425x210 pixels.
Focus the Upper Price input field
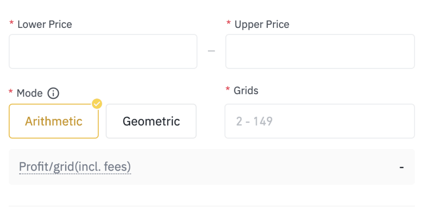point(320,52)
